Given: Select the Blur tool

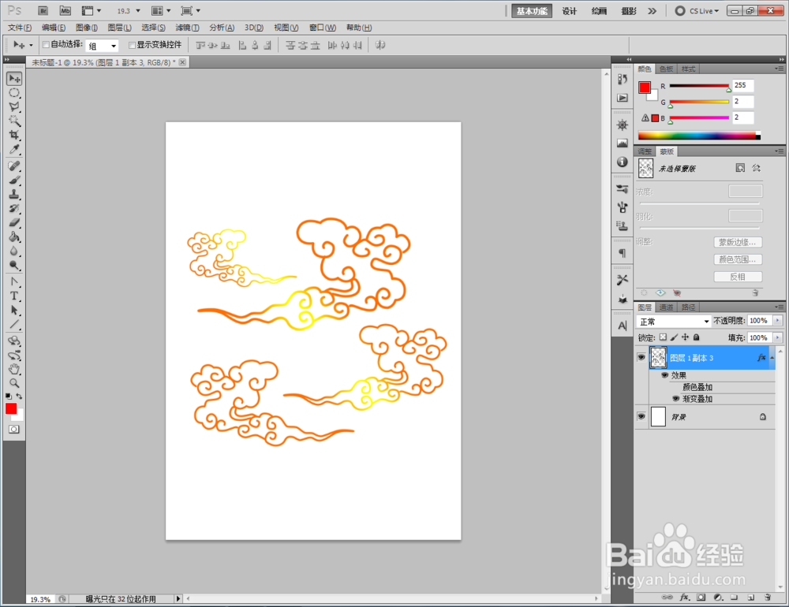Looking at the screenshot, I should click(x=14, y=251).
